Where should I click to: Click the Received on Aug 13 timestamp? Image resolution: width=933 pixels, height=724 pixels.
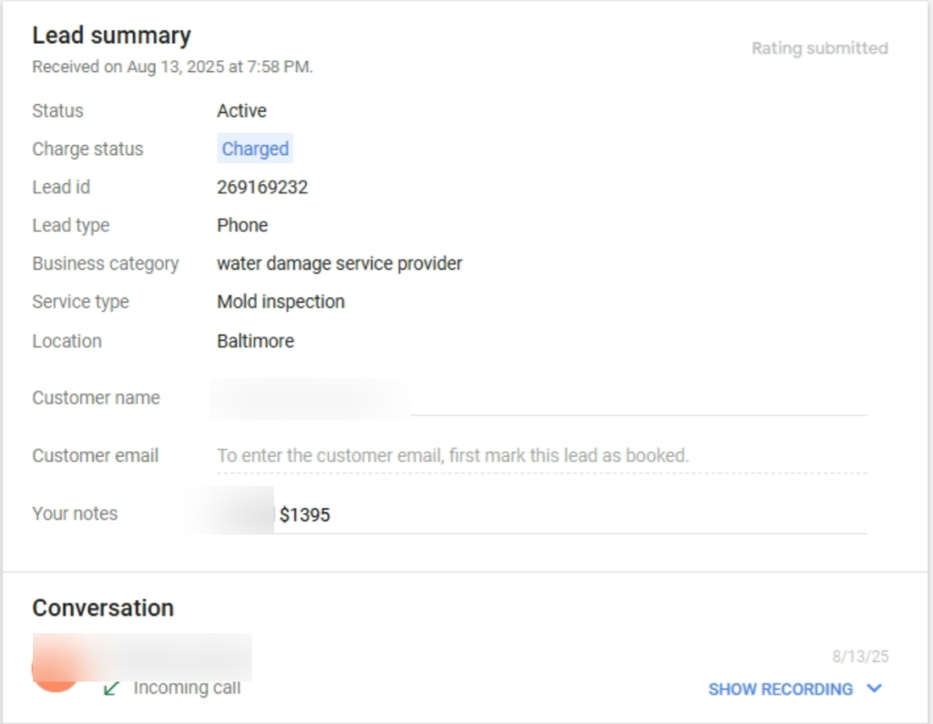[172, 67]
